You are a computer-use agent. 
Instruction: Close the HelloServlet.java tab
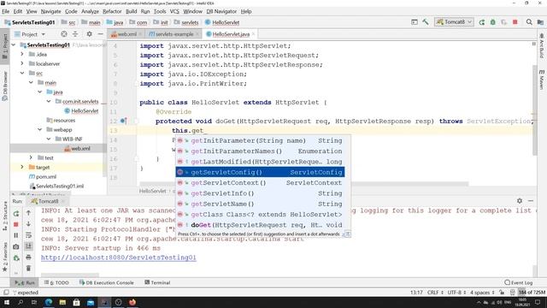click(254, 34)
